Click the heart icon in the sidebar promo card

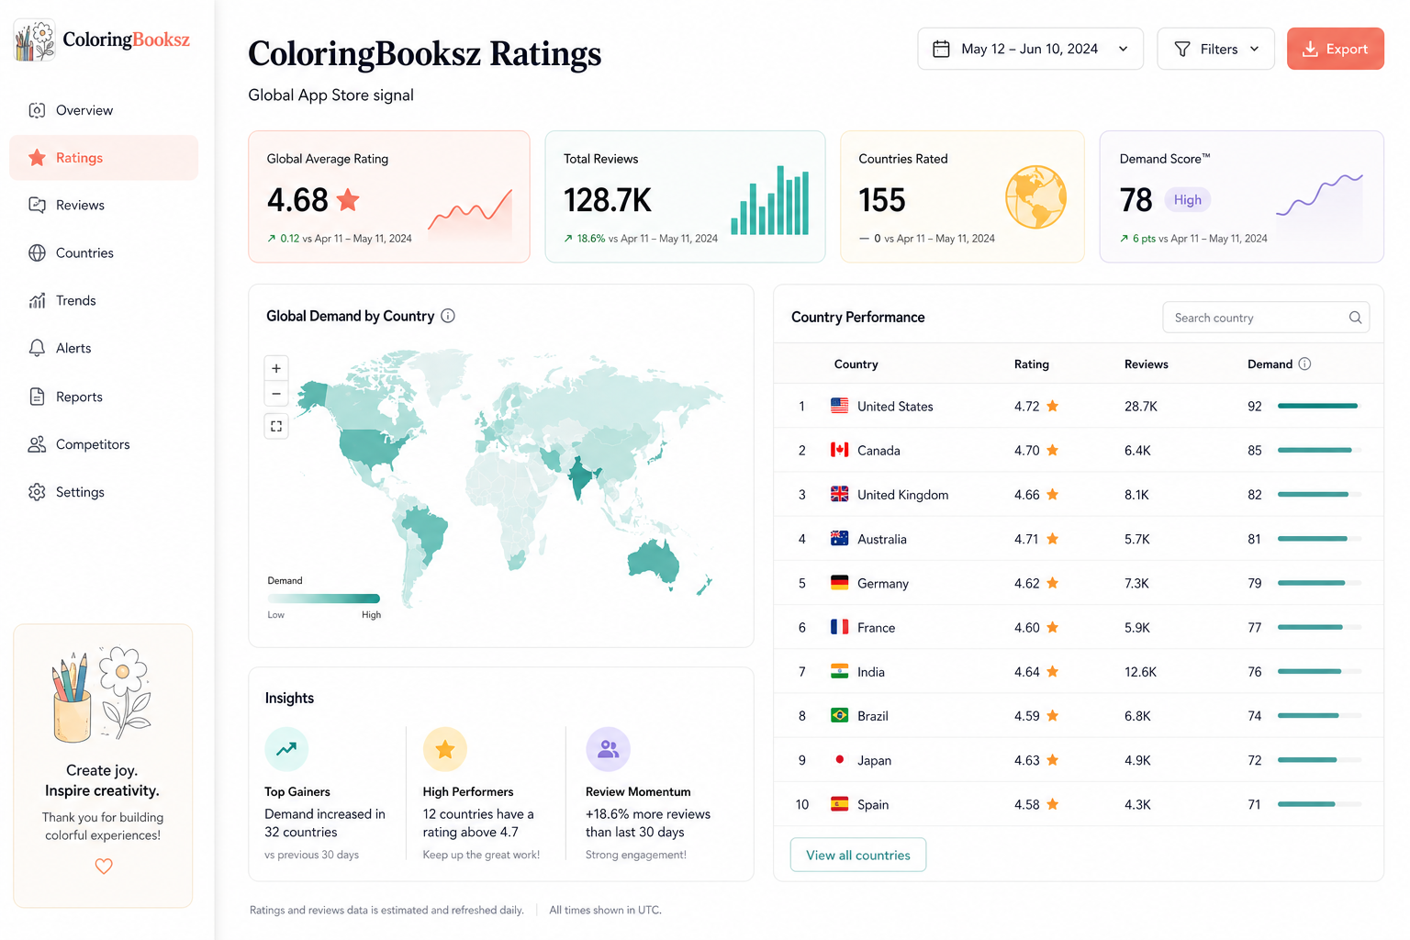pos(104,866)
